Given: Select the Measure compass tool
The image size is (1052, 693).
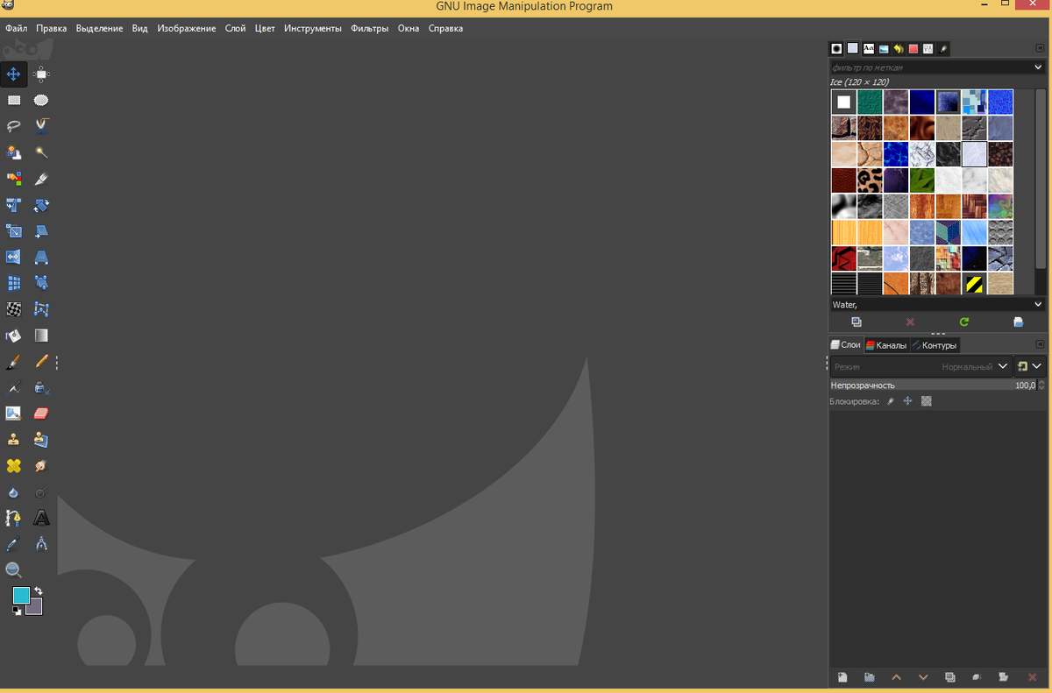Looking at the screenshot, I should [41, 544].
